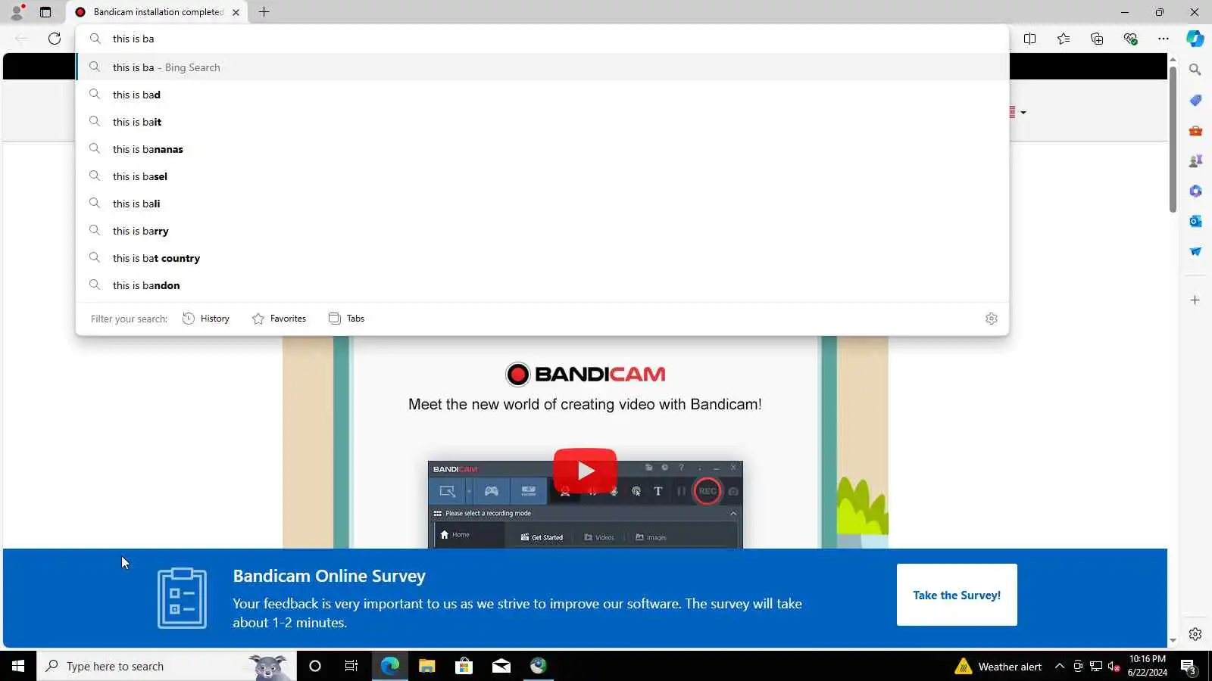
Task: Select the 'this is barry' suggestion
Action: (x=542, y=231)
